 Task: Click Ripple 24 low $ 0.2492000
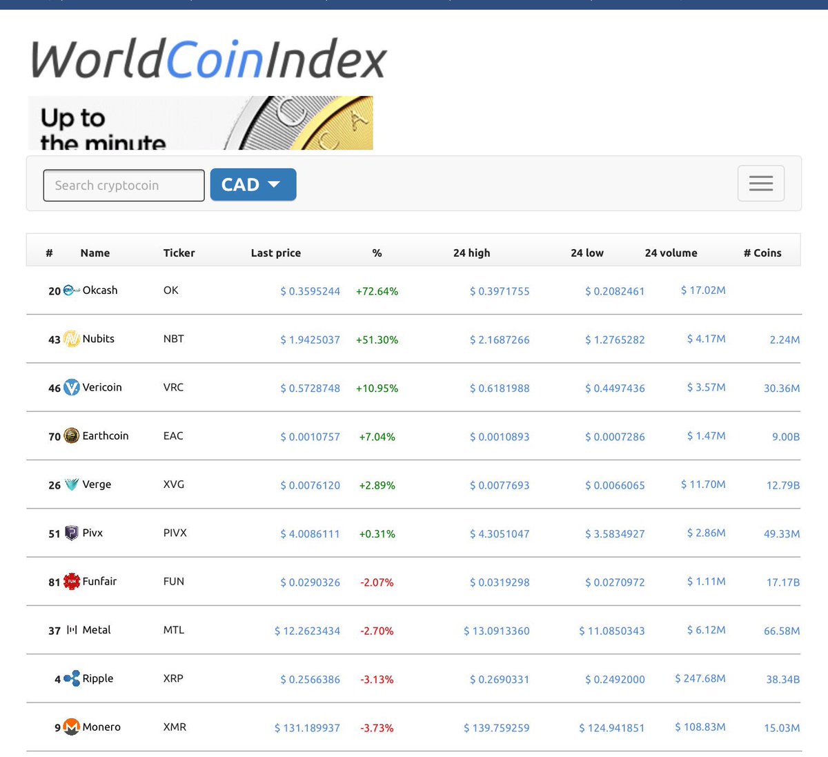[x=615, y=680]
